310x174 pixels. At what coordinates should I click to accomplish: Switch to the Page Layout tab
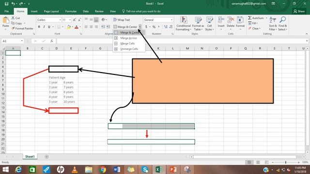[x=51, y=11]
